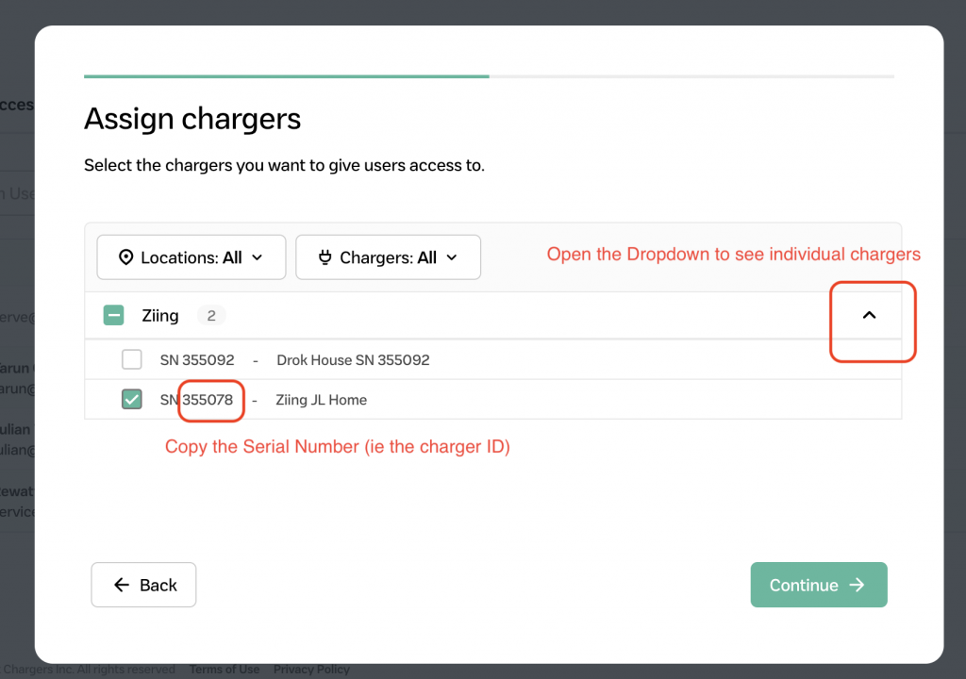Screen dimensions: 966x679
Task: Click the plug icon in Chargers filter
Action: (325, 257)
